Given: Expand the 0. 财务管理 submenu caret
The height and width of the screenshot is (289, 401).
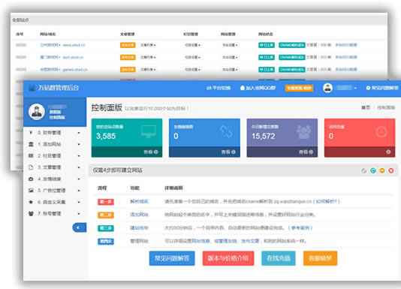Looking at the screenshot, I should [79, 133].
